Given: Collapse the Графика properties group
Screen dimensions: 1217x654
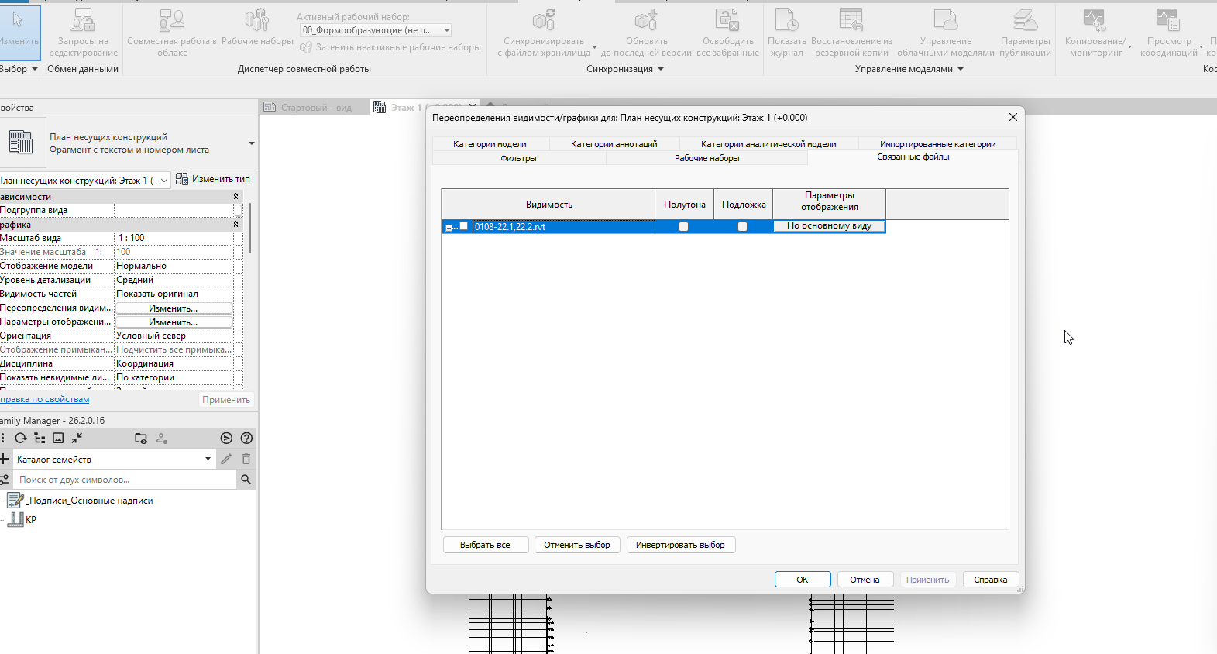Looking at the screenshot, I should [235, 225].
